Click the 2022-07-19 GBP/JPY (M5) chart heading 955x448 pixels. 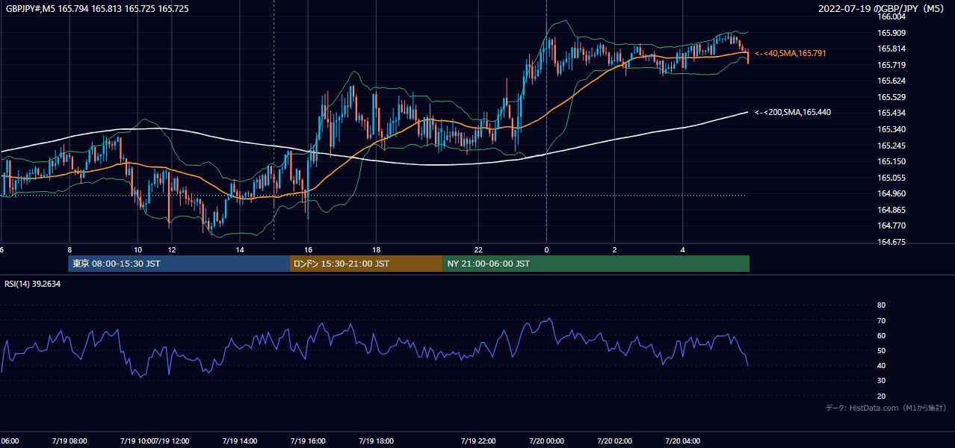pyautogui.click(x=881, y=8)
